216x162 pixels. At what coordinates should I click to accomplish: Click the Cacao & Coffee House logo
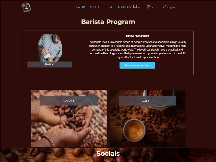coord(26,7)
